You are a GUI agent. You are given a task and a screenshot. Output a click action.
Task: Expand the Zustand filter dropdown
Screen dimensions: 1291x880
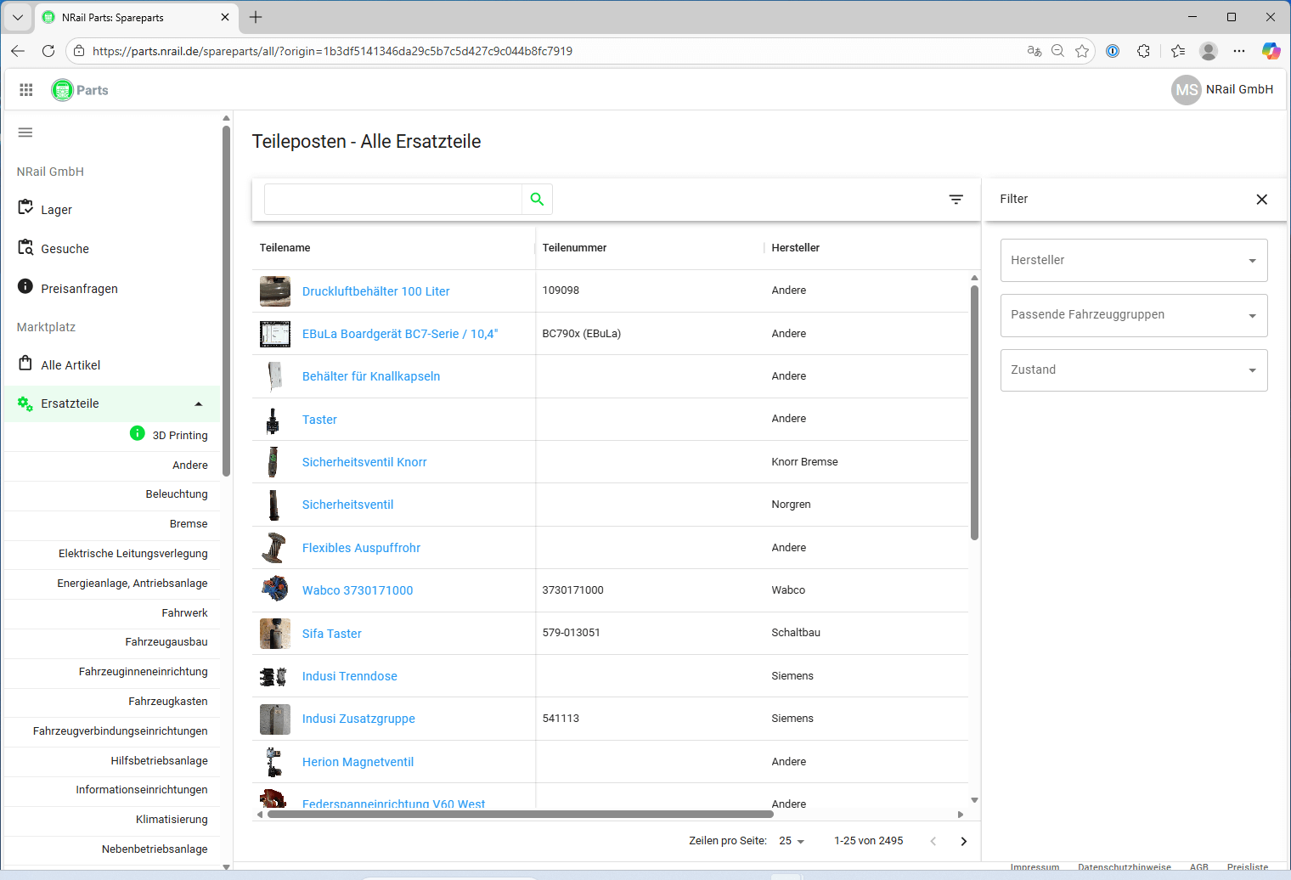click(x=1133, y=370)
